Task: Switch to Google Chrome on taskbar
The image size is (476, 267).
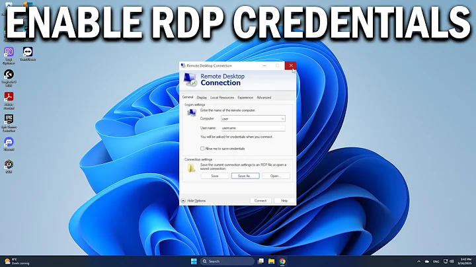Action: tap(282, 261)
